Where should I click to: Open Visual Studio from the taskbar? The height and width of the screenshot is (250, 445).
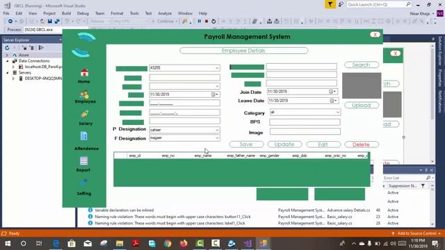coord(248,244)
